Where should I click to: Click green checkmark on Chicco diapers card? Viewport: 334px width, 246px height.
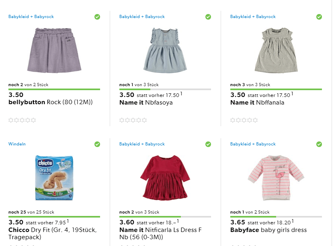coord(97,144)
